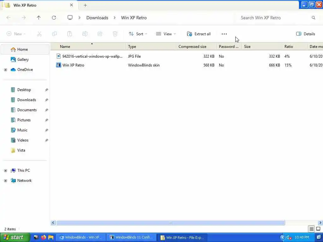This screenshot has height=242, width=323.
Task: Click the Paste clipboard icon
Action: click(70, 34)
